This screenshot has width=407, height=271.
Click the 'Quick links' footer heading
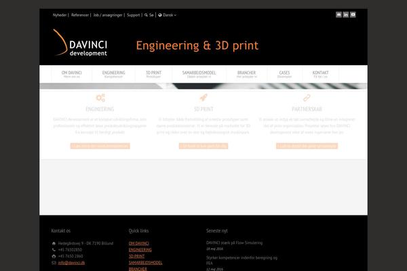point(138,230)
